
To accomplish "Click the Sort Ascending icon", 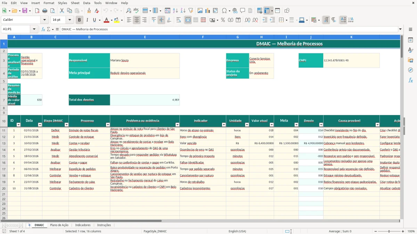I will point(175,11).
